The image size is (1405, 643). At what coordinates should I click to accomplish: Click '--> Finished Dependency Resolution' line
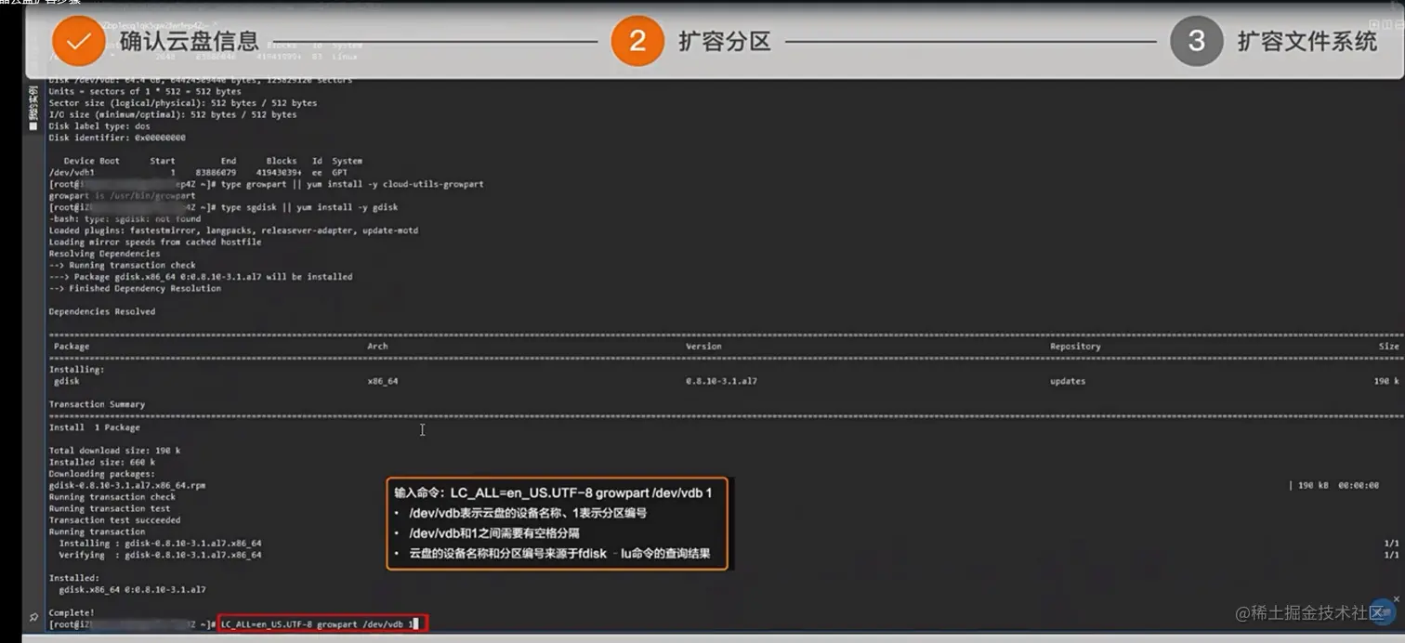click(x=135, y=288)
